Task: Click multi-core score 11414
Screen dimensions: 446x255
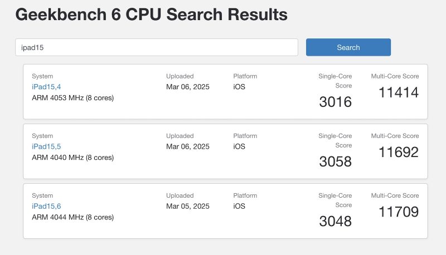Action: [398, 92]
